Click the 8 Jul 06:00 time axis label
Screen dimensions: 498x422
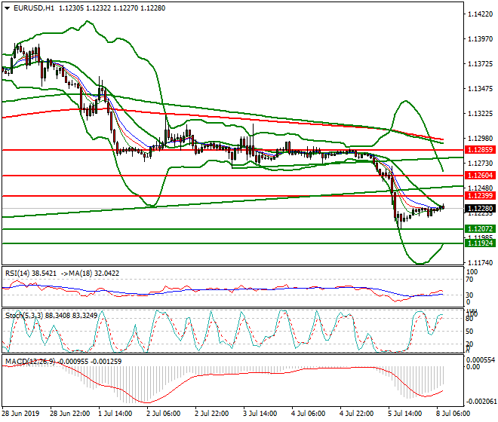coord(453,414)
